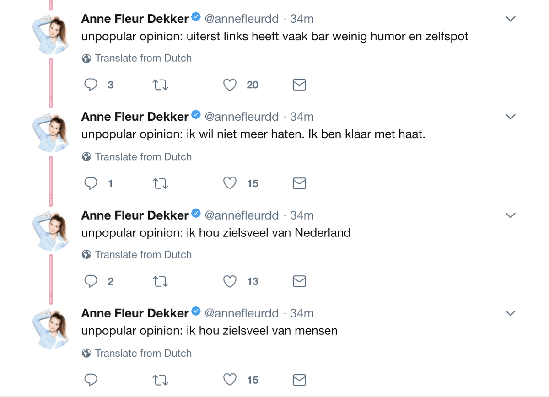Like the 'zielsveel van Nederland' tweet
The height and width of the screenshot is (397, 549).
tap(230, 281)
